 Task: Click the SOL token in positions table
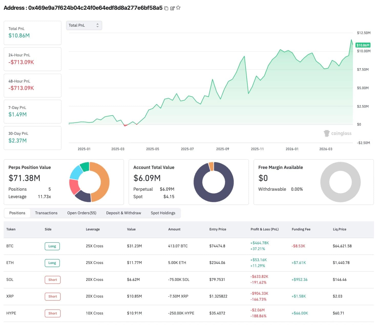point(10,280)
